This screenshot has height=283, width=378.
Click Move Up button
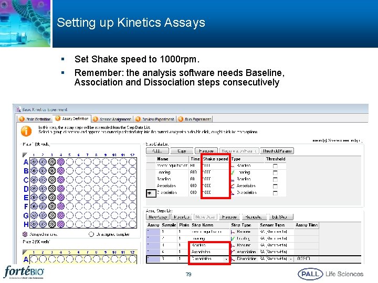coord(181,217)
